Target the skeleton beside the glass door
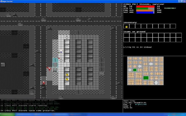 pyautogui.click(x=61, y=60)
